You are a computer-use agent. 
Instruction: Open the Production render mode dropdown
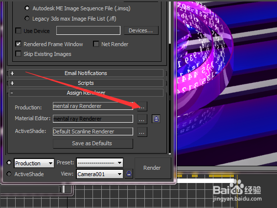[x=34, y=163]
